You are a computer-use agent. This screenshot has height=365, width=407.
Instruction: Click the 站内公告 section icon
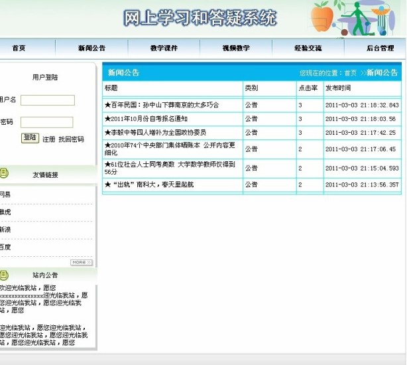[x=4, y=274]
